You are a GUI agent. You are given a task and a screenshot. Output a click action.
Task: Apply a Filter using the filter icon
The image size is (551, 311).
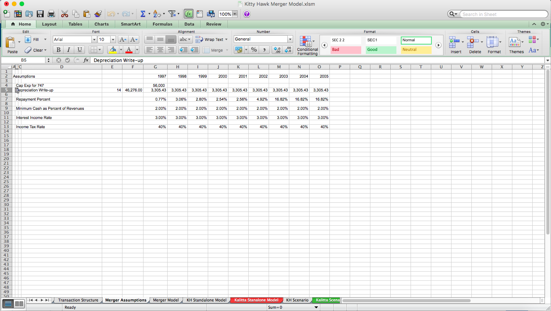tap(172, 13)
